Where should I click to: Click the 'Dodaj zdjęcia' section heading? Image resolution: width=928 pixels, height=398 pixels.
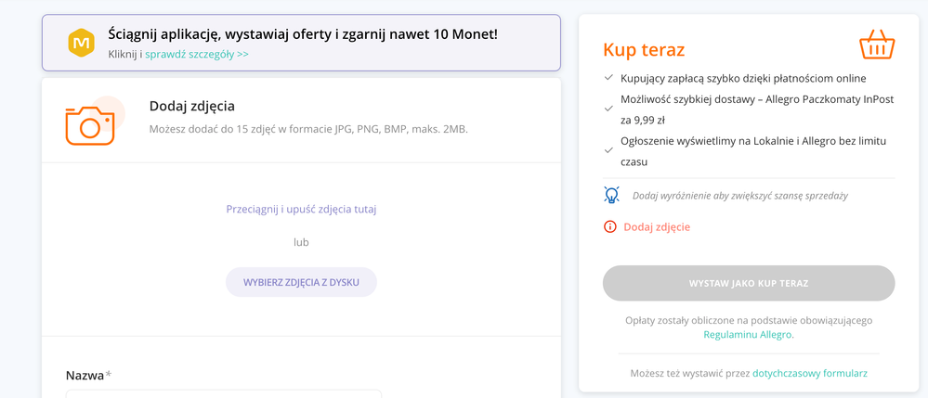point(191,107)
